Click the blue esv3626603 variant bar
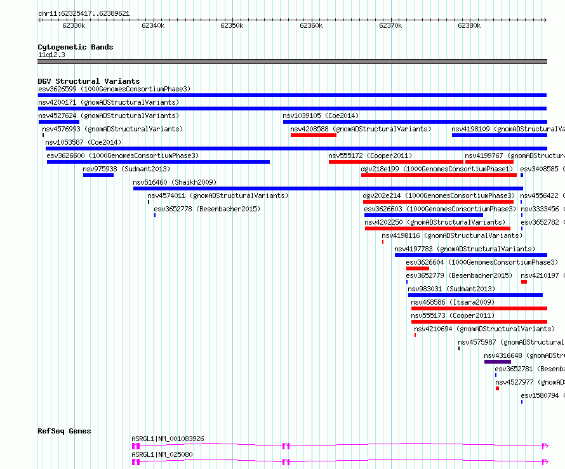The image size is (565, 469). 424,215
